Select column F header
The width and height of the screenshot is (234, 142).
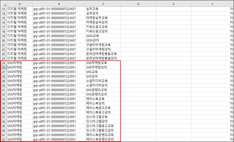pos(213,4)
